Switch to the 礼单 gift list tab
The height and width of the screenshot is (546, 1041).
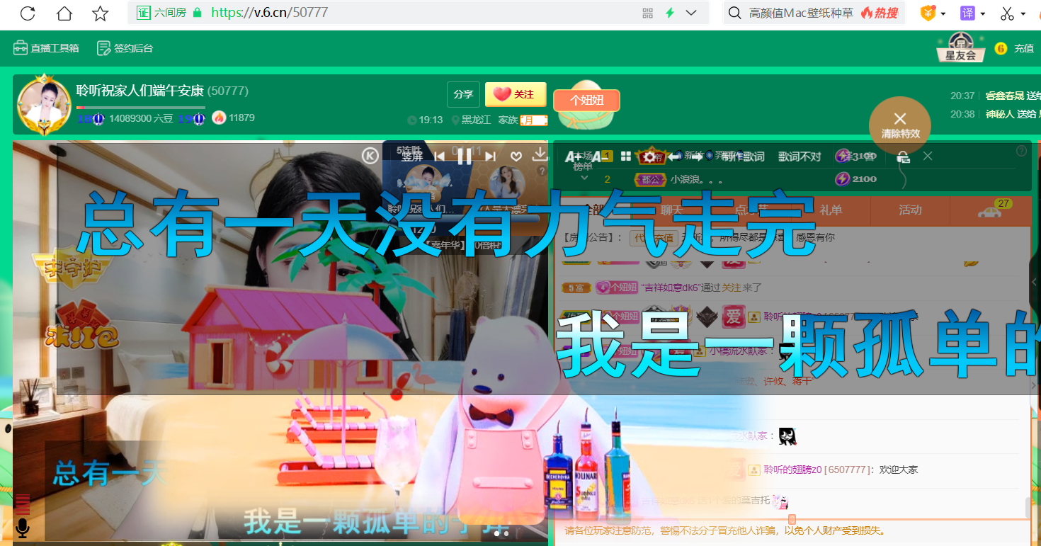(831, 210)
